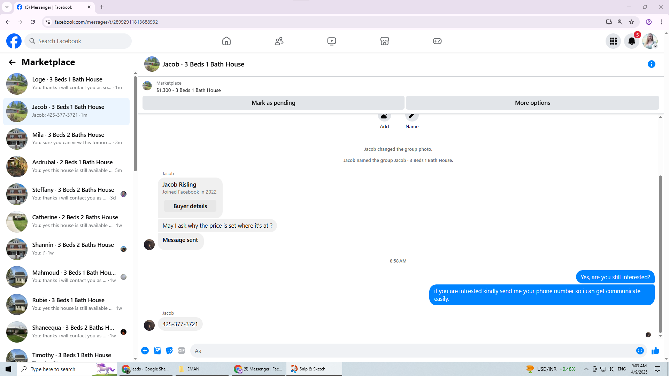Click the Search Facebook box
The height and width of the screenshot is (376, 669).
[x=78, y=41]
